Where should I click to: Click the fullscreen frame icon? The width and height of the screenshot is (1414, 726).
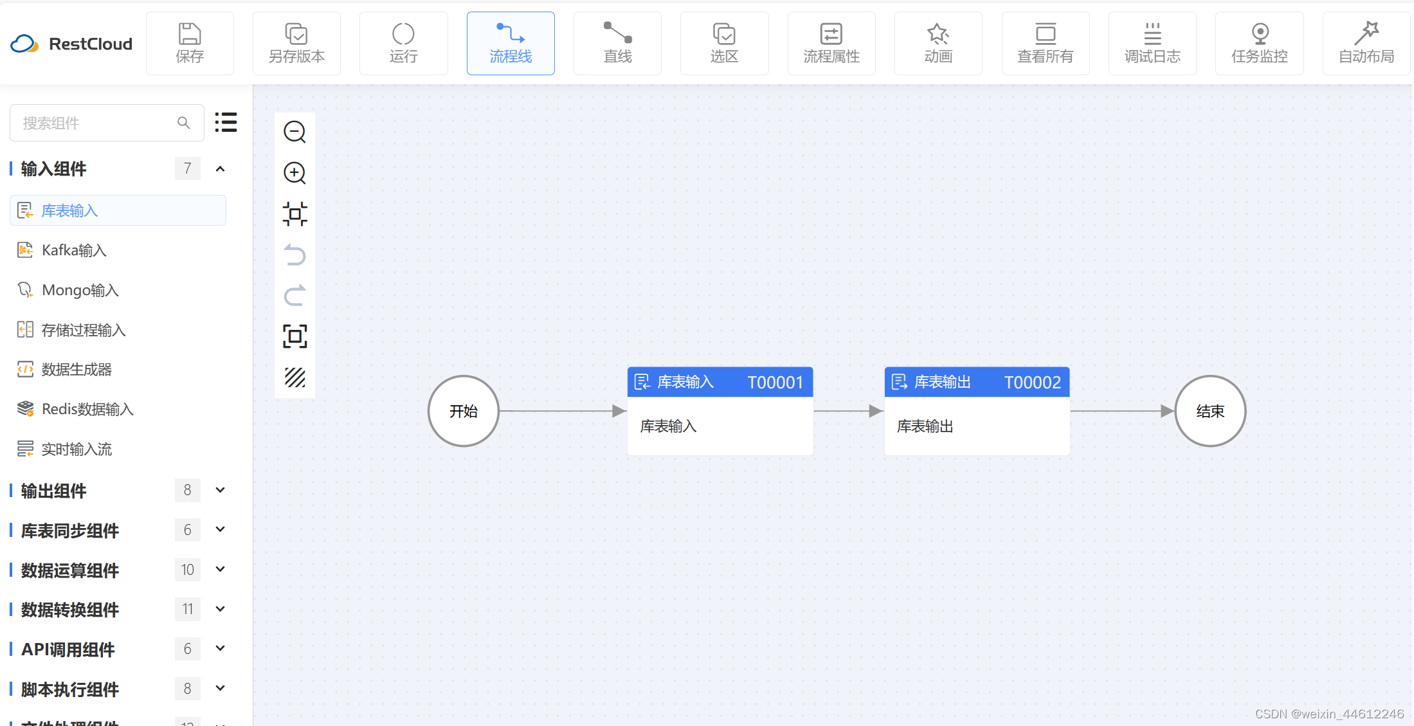[295, 336]
